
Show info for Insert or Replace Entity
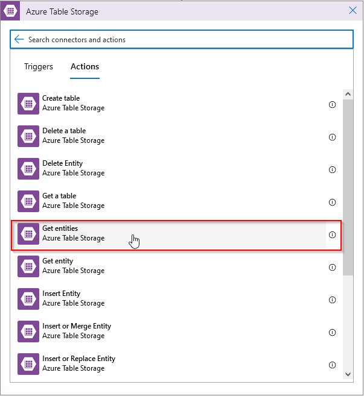pyautogui.click(x=332, y=365)
